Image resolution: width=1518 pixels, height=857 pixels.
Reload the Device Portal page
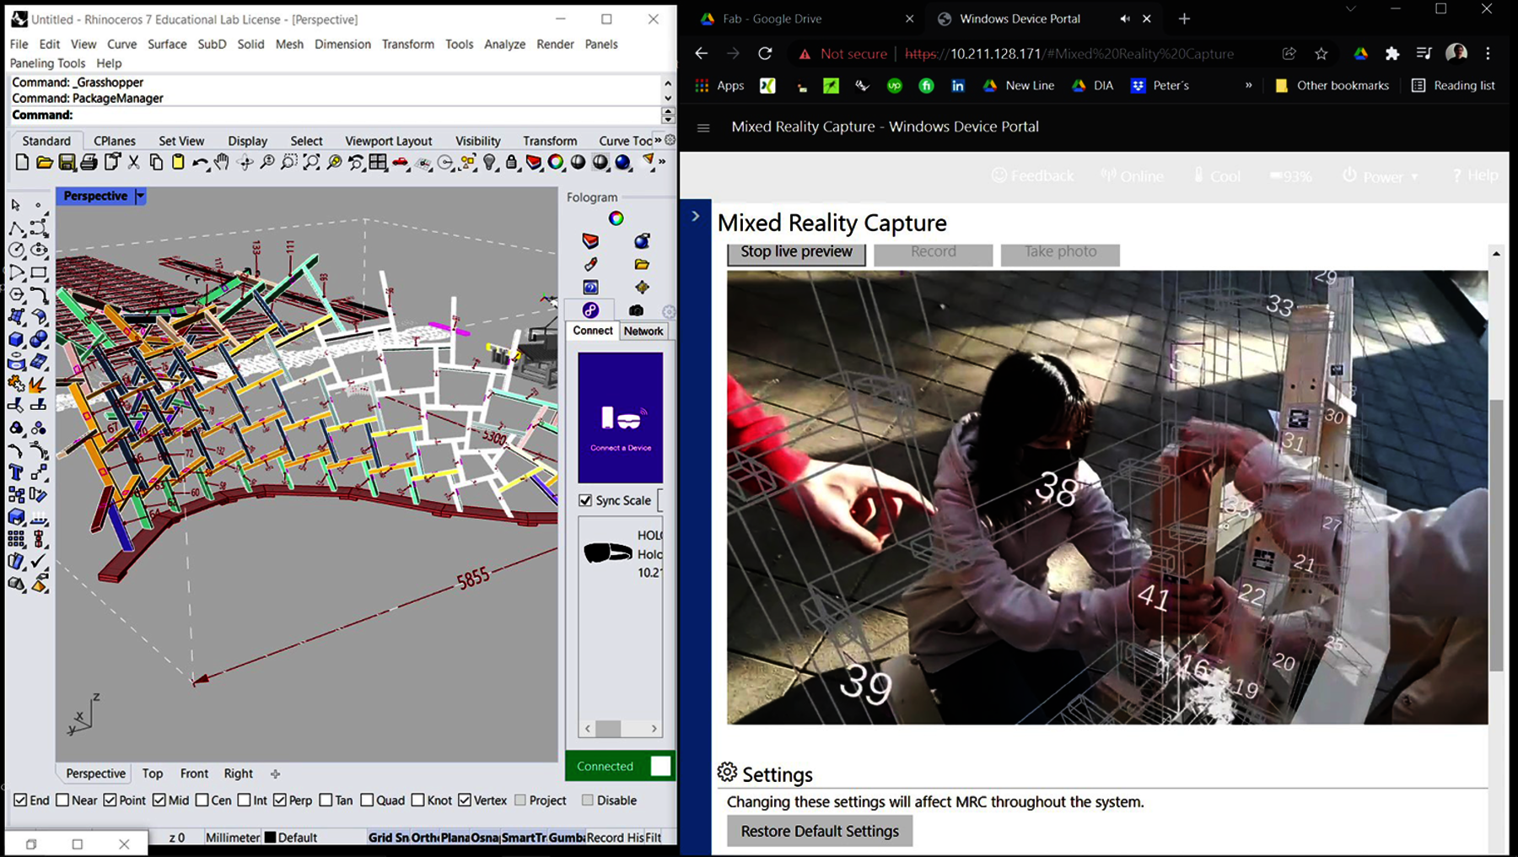pyautogui.click(x=765, y=53)
